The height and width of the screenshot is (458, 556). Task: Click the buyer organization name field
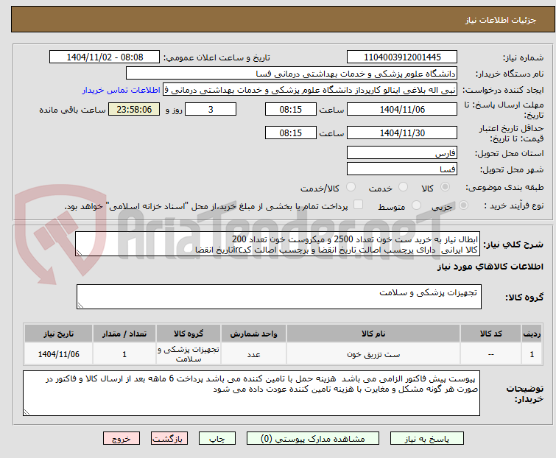click(292, 74)
